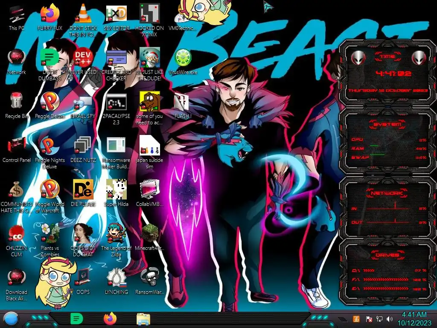Click the SWAP usage row in System widget

(389, 157)
